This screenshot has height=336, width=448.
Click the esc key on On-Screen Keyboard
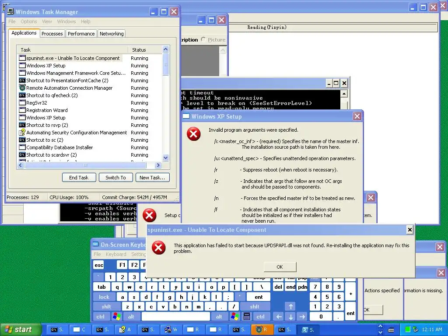coord(99,265)
